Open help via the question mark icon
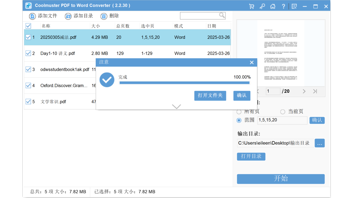The height and width of the screenshot is (198, 353). pos(283,6)
